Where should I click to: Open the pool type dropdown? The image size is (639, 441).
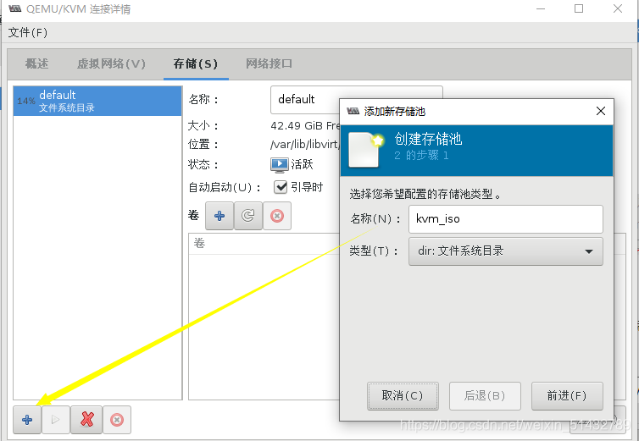point(505,251)
